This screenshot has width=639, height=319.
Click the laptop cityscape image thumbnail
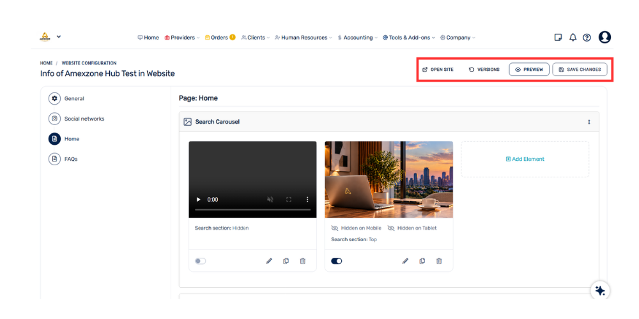point(389,179)
